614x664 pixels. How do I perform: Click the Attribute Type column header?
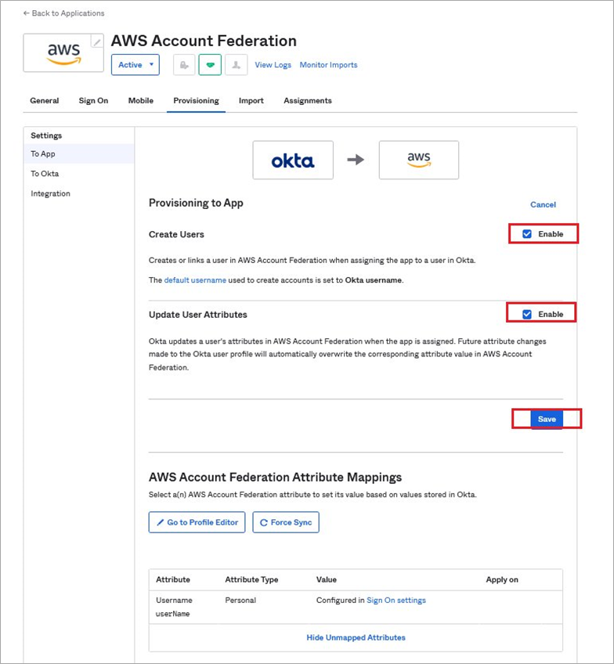(x=251, y=579)
